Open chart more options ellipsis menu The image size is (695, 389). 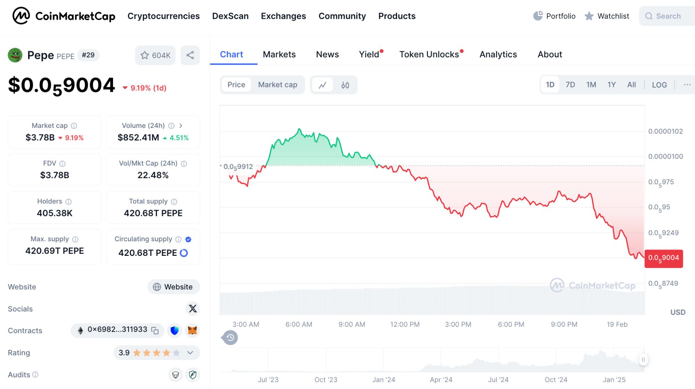[x=687, y=85]
